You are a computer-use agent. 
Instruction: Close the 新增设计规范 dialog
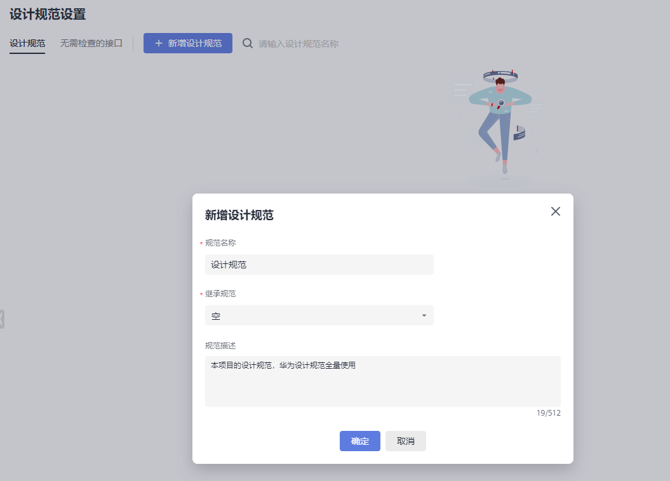pos(555,211)
